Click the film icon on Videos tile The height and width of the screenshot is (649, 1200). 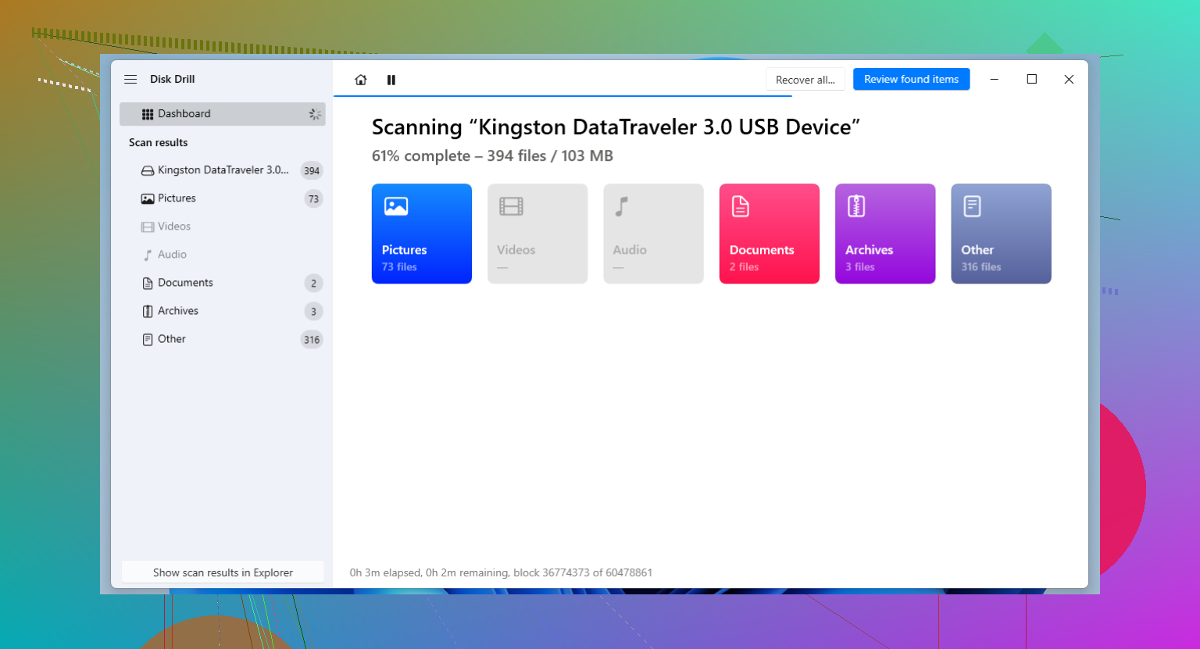coord(511,206)
